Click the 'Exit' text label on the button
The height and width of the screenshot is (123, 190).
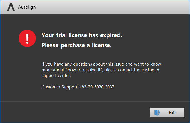click(172, 113)
